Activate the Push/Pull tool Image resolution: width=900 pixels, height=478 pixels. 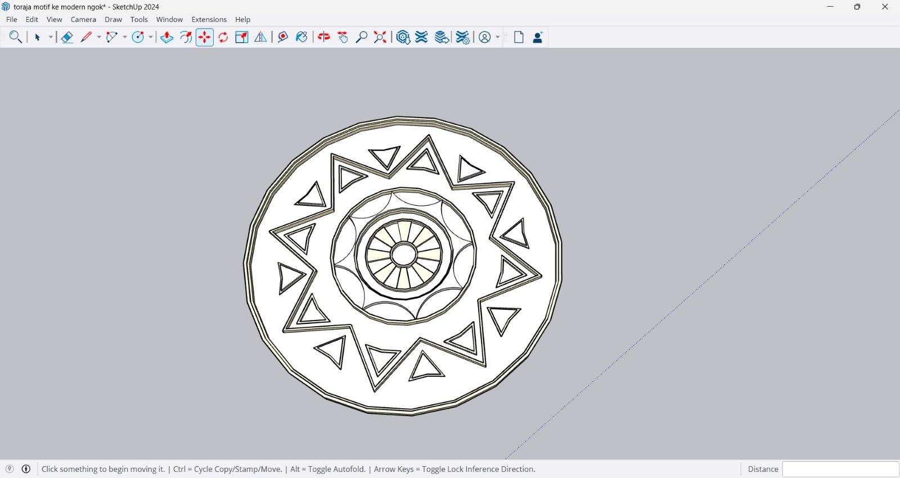pos(166,37)
